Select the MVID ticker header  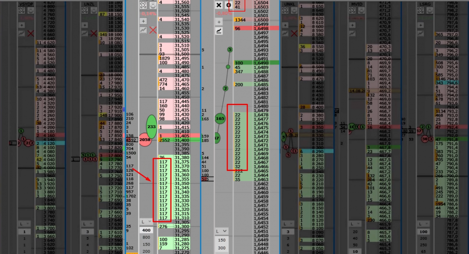[x=356, y=4]
